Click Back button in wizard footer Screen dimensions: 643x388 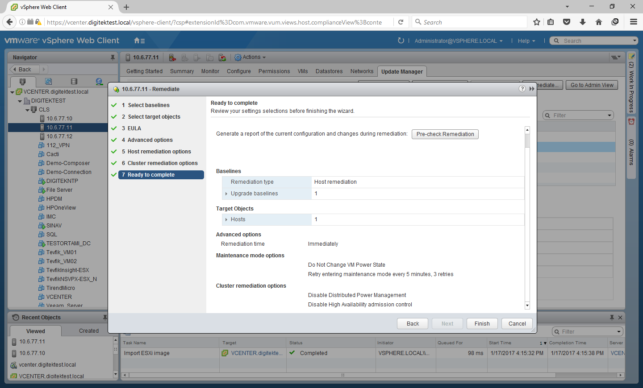[413, 324]
